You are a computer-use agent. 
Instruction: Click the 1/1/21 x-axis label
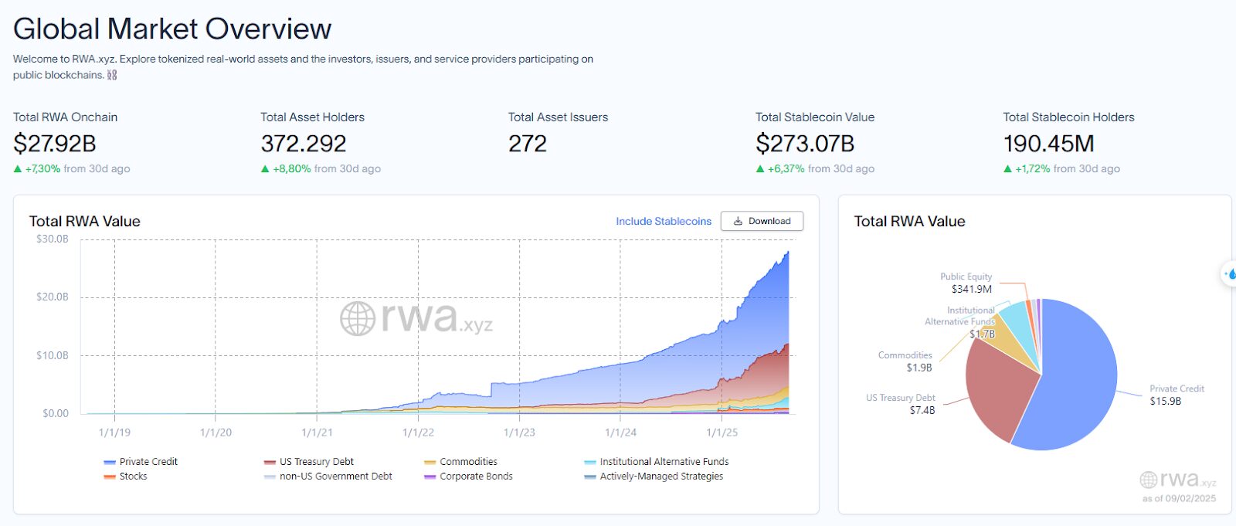[x=317, y=433]
